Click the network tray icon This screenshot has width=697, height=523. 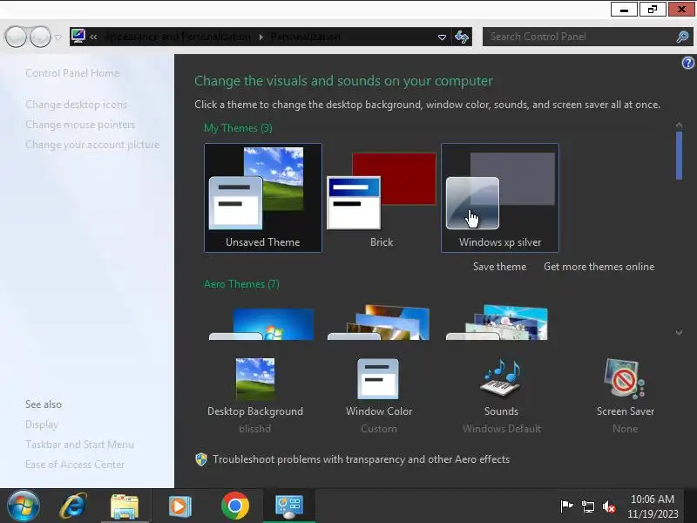[x=587, y=506]
